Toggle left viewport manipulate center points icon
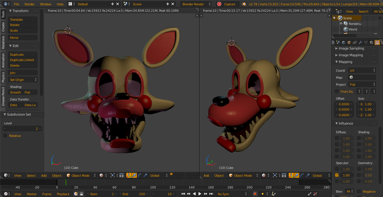Screen dimensions: 383x197 [122, 175]
